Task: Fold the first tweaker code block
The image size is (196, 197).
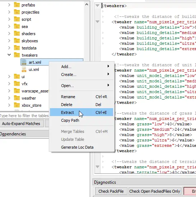Action: (x=97, y=22)
